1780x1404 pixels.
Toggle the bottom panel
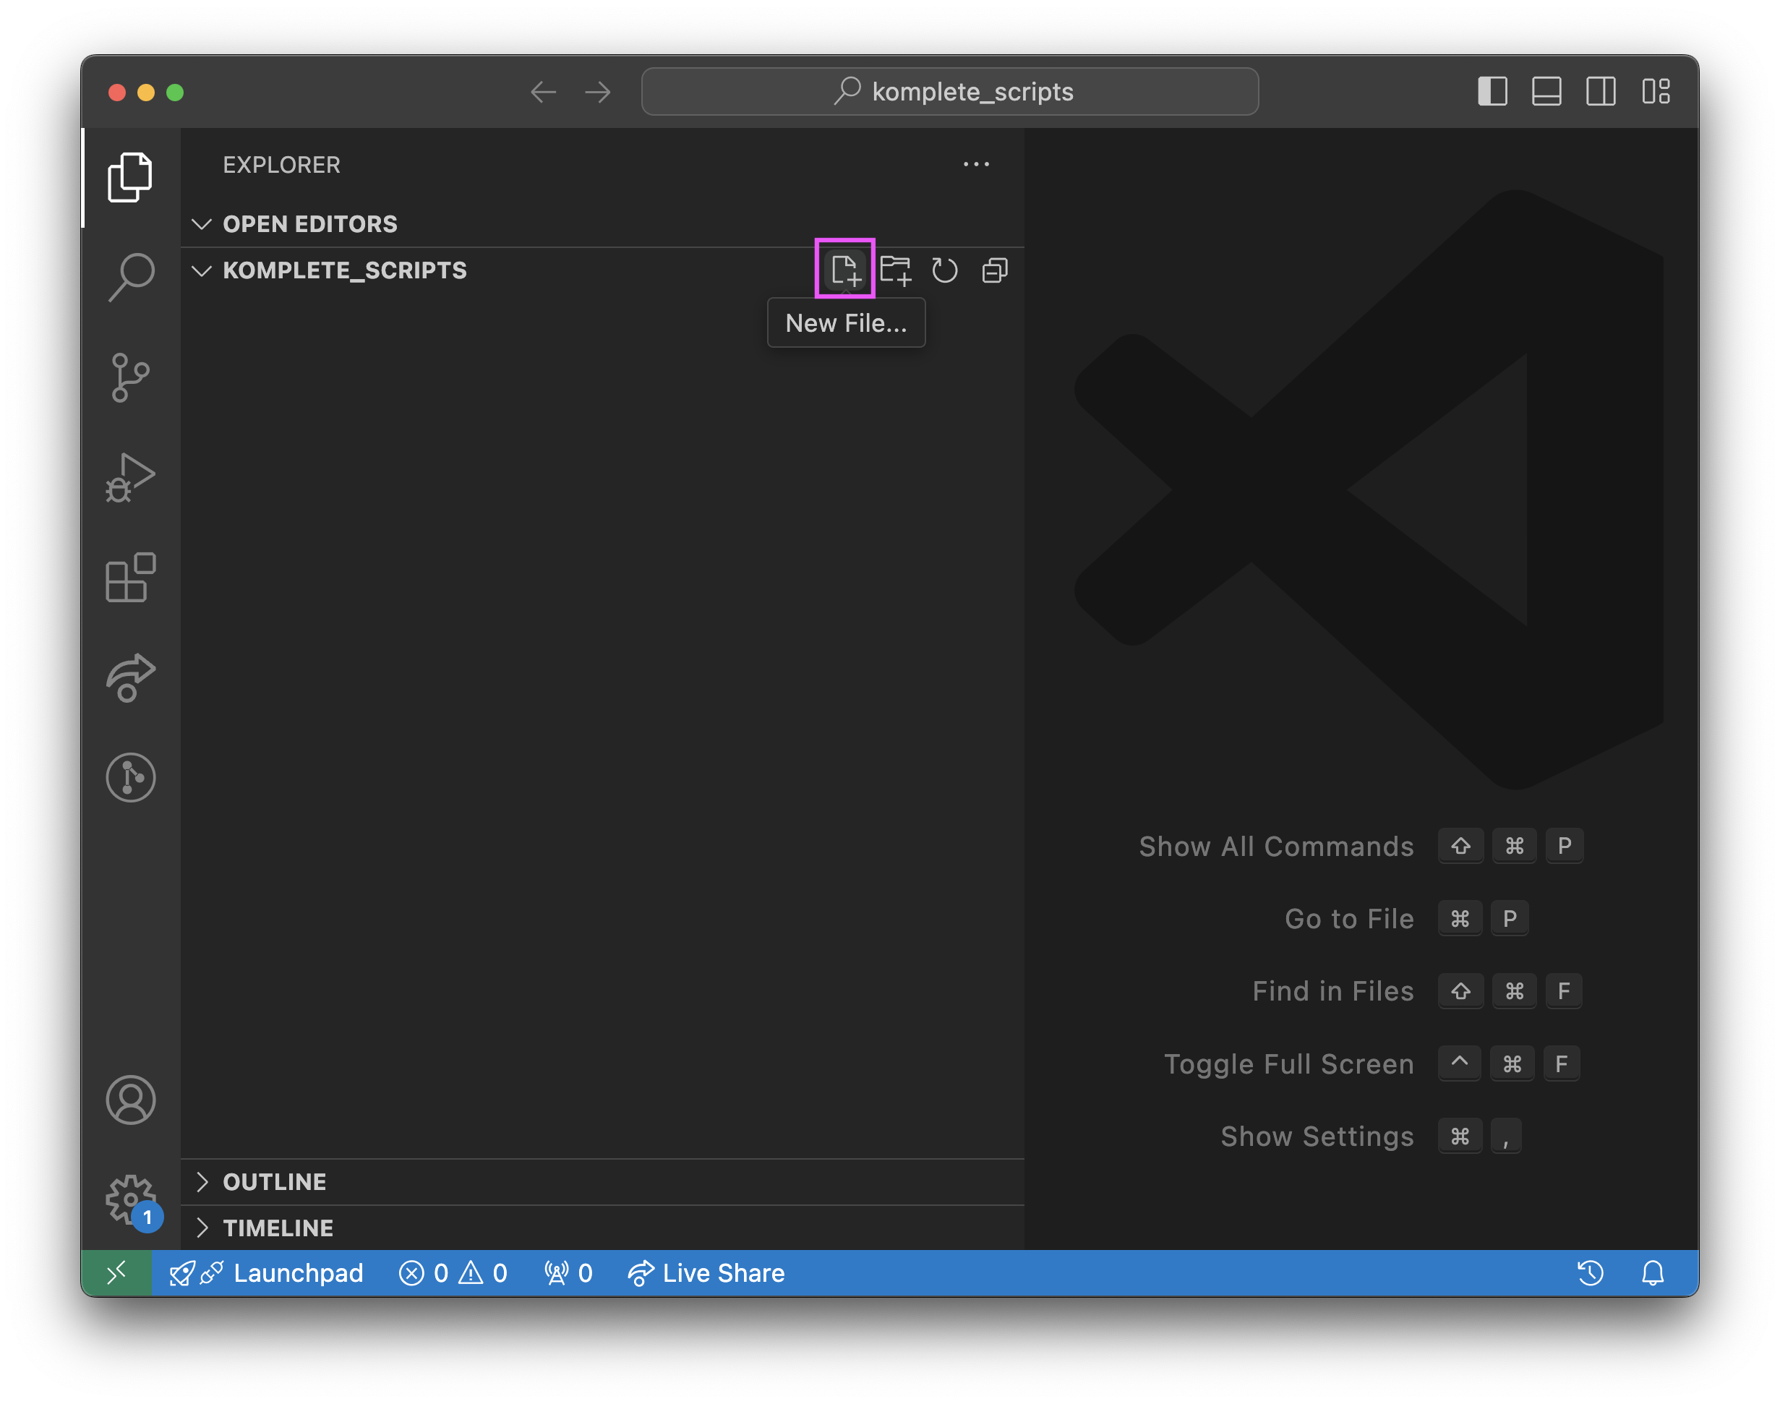point(1546,91)
